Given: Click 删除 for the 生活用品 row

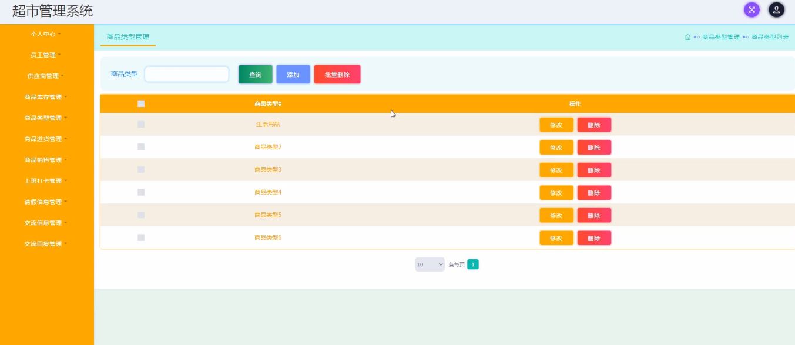Looking at the screenshot, I should click(594, 125).
